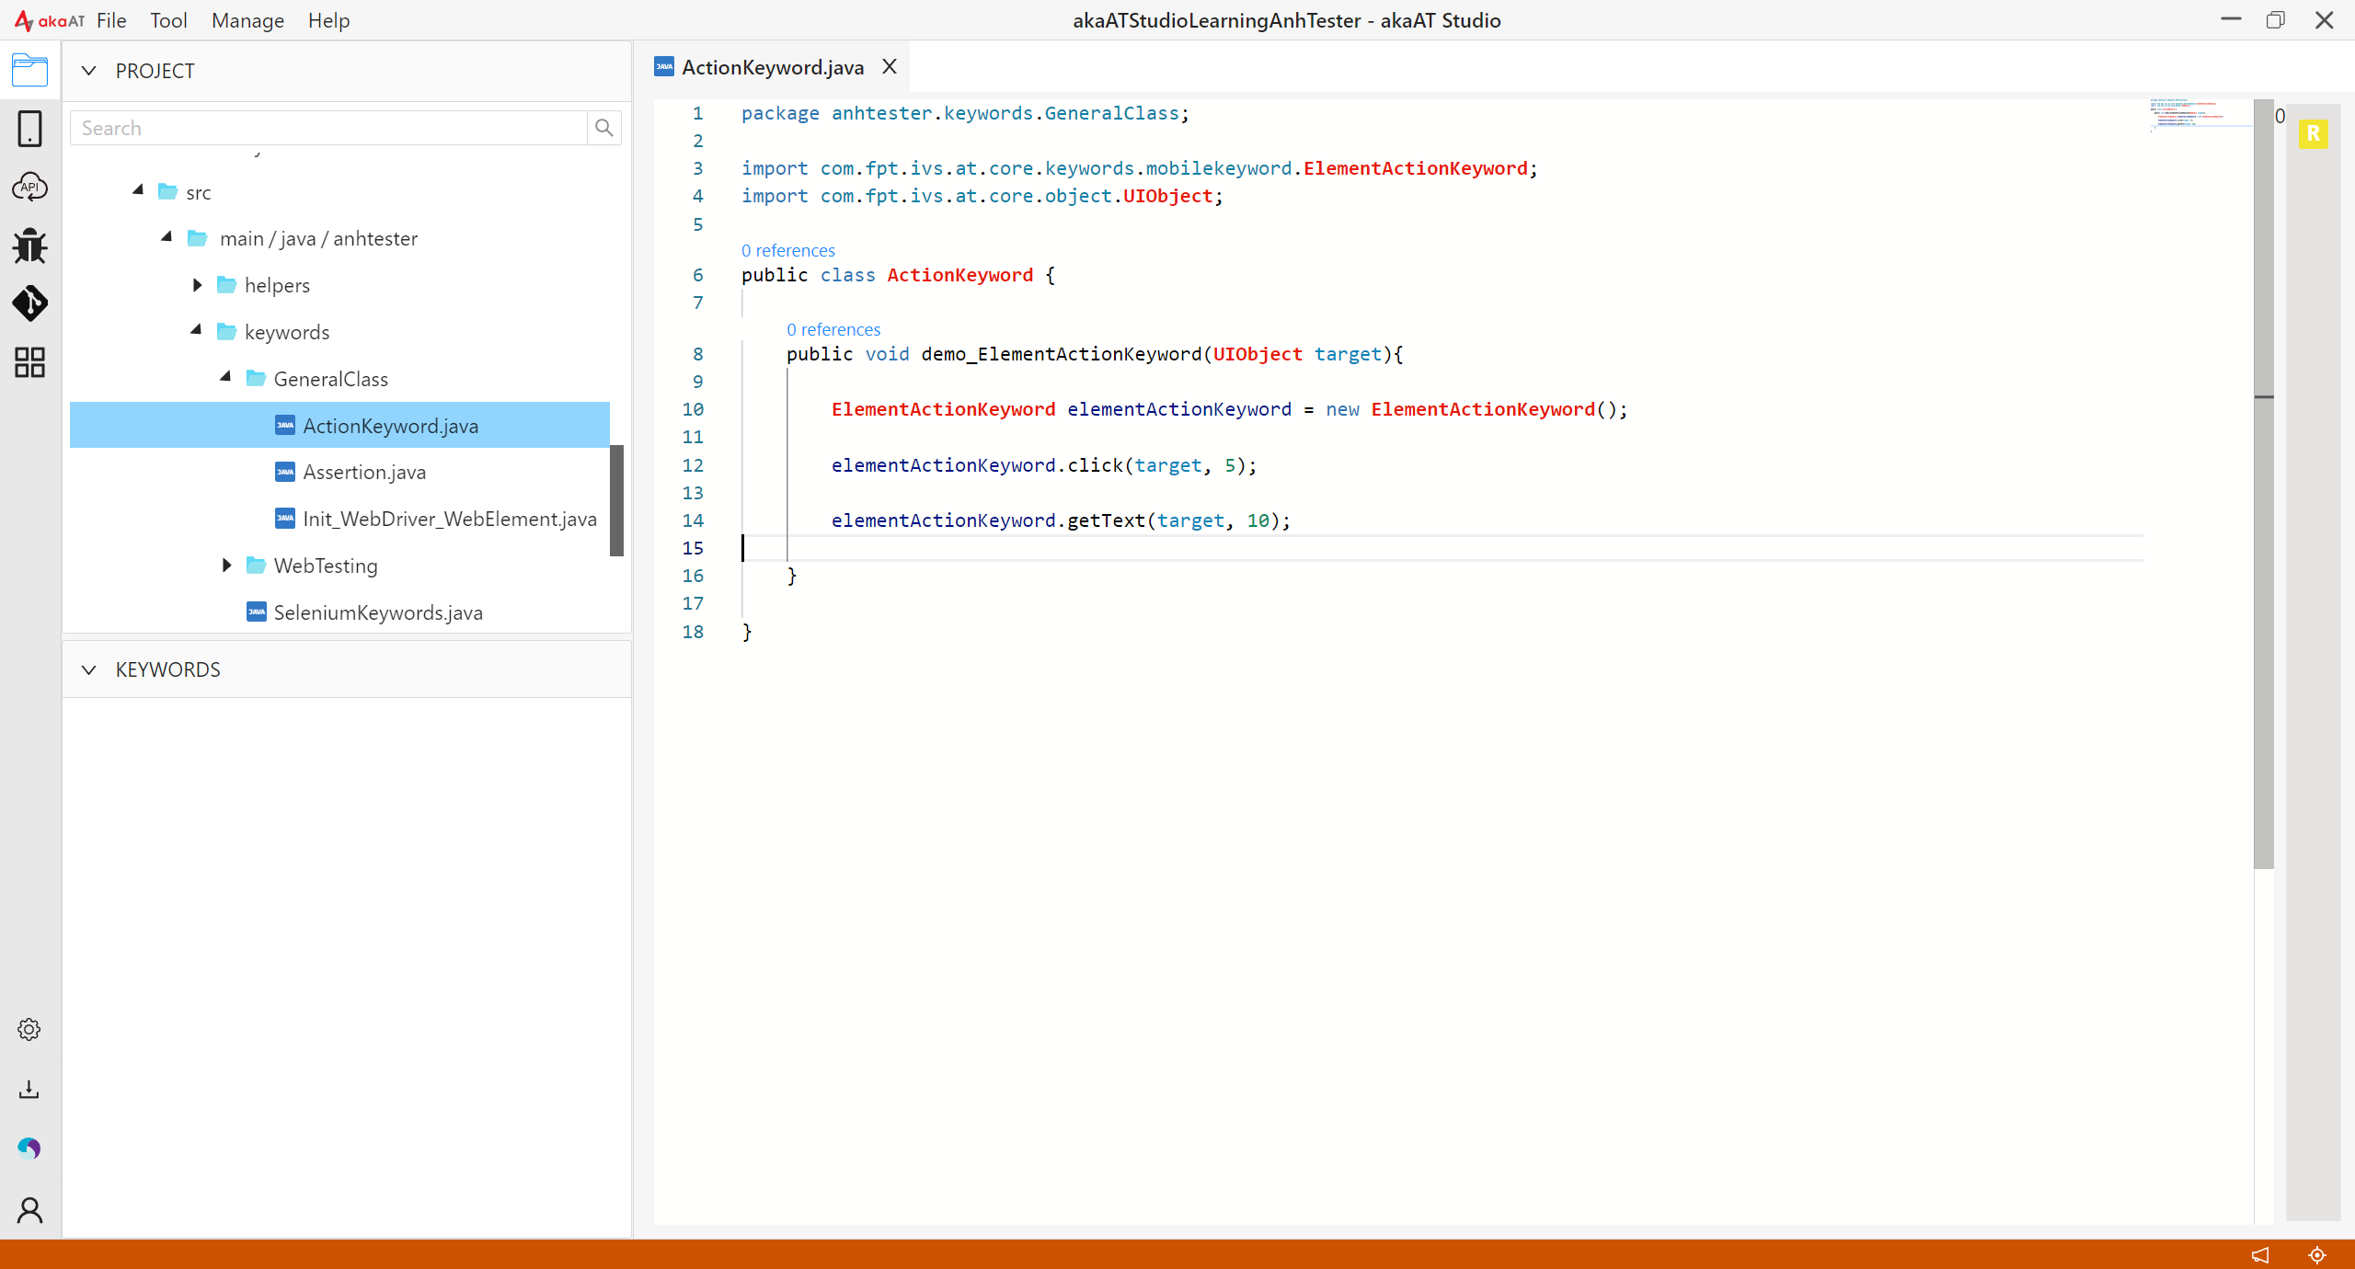2355x1269 pixels.
Task: Restore down the akaAT Studio window
Action: coord(2276,20)
